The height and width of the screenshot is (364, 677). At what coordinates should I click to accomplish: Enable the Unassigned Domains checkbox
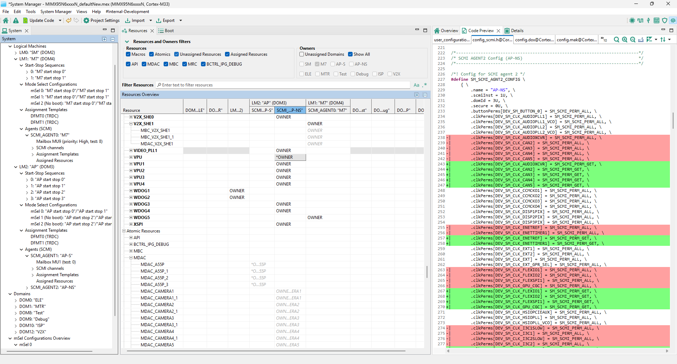(302, 54)
